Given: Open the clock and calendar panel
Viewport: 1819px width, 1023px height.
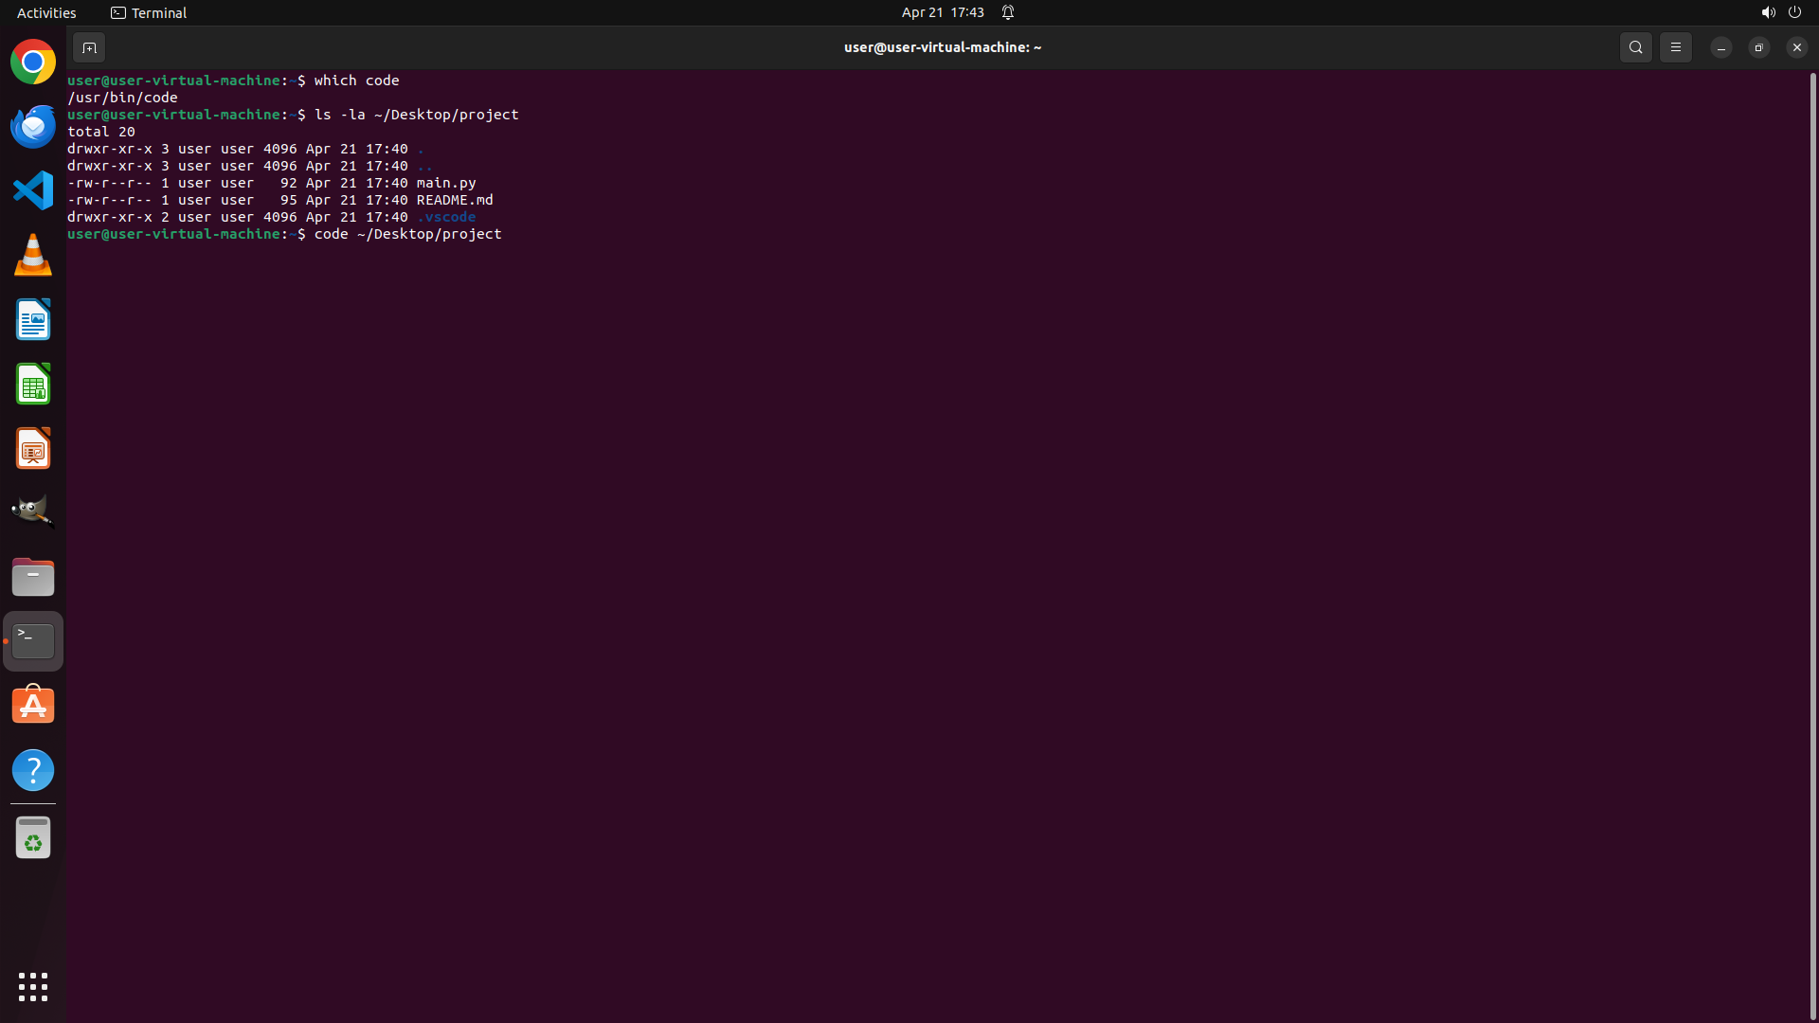Looking at the screenshot, I should click(x=943, y=12).
